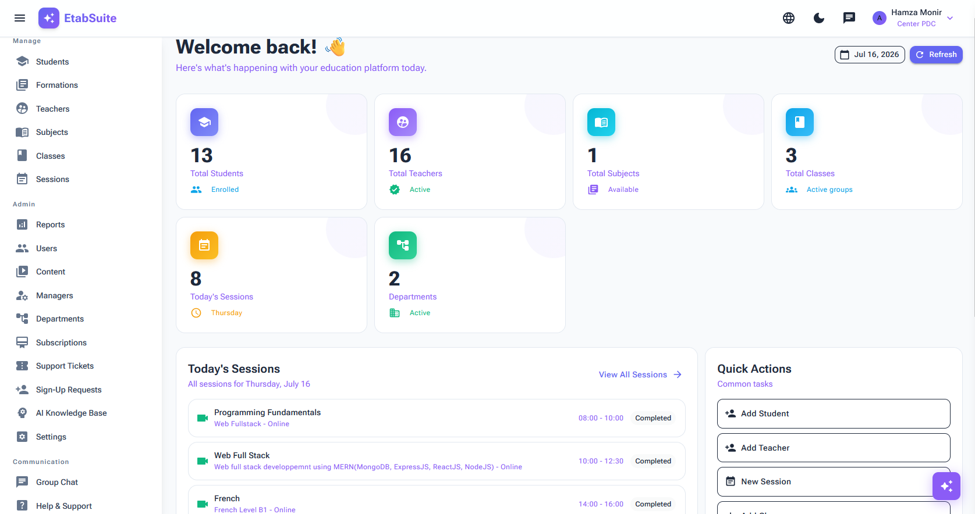
Task: Click View All Sessions link
Action: coord(640,374)
